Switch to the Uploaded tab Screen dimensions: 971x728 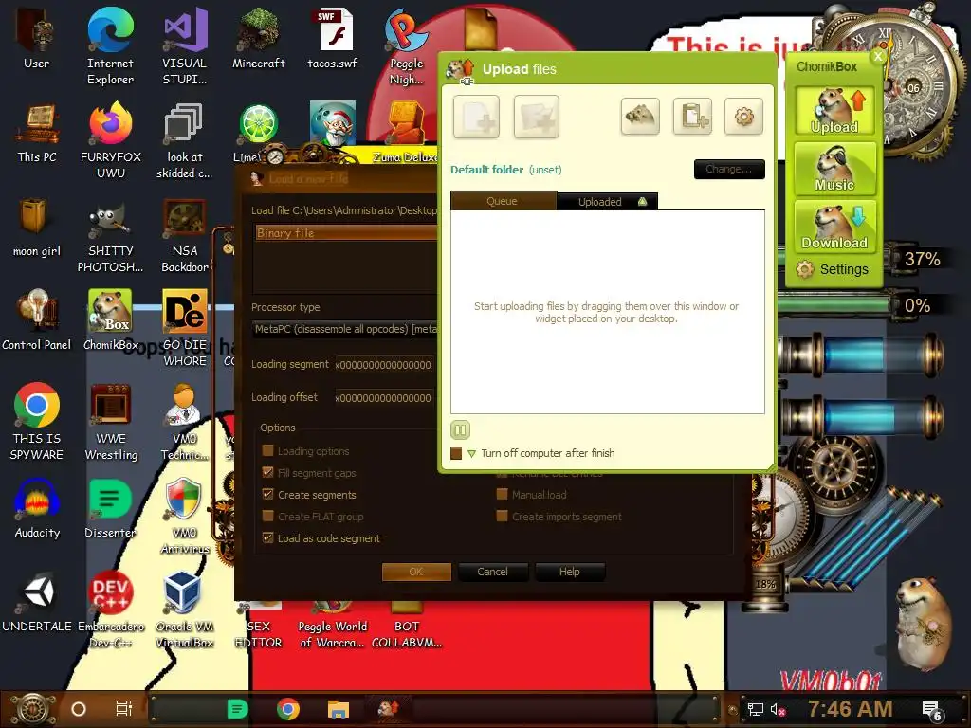click(608, 201)
